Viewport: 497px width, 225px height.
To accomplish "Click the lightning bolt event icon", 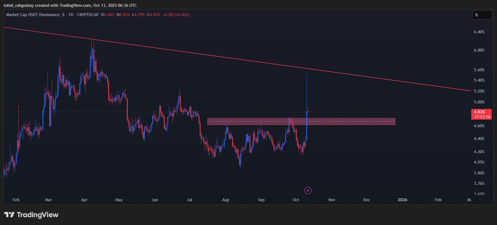I will 308,190.
